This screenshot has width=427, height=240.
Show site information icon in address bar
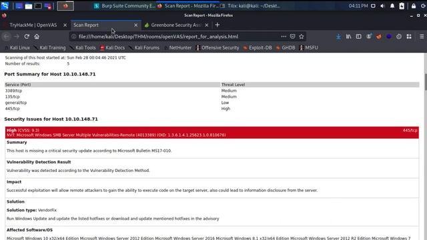tap(73, 37)
